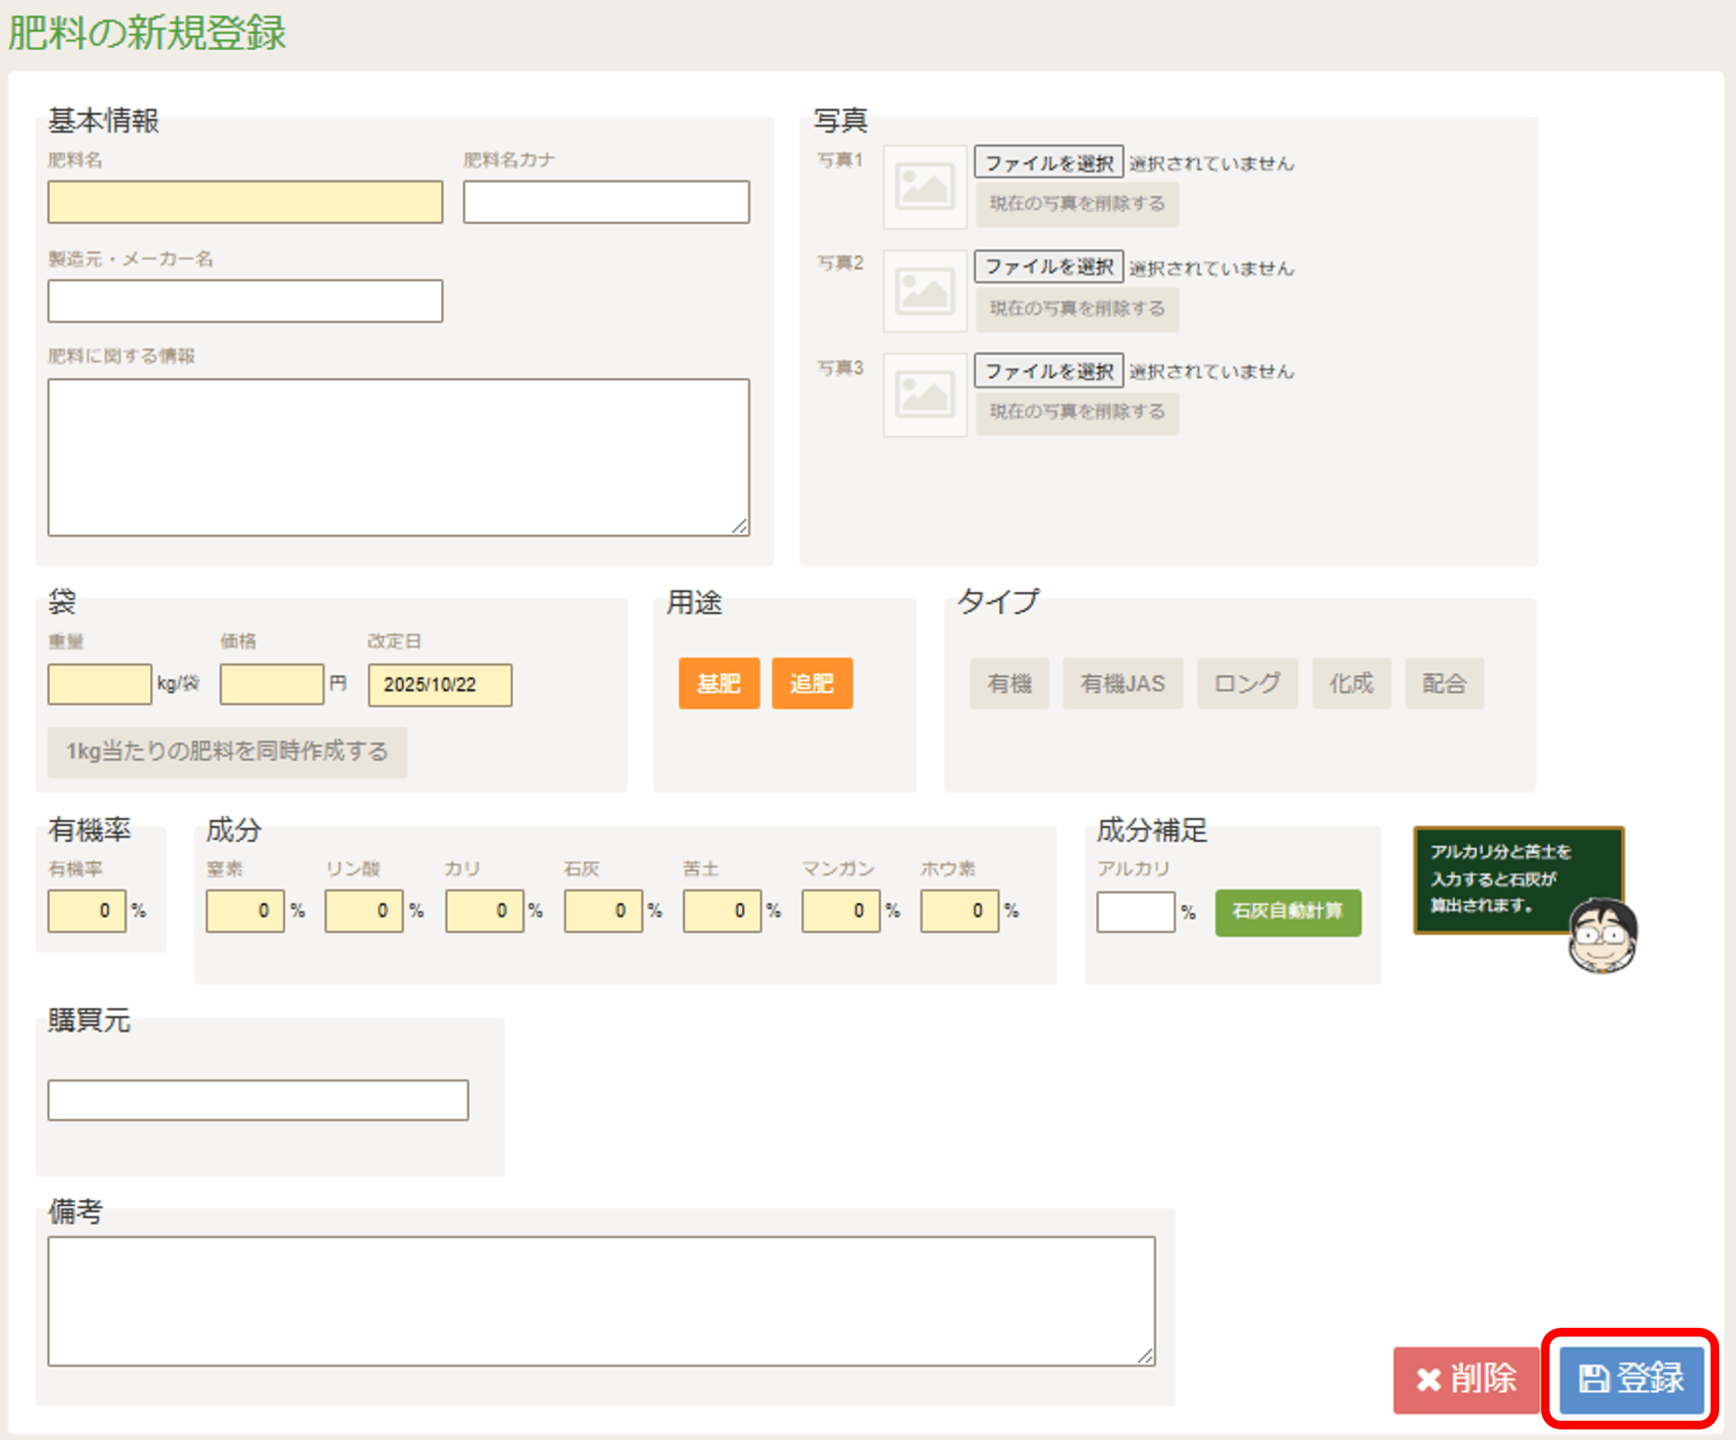Select the 化成 type toggle
The width and height of the screenshot is (1736, 1440).
point(1351,684)
